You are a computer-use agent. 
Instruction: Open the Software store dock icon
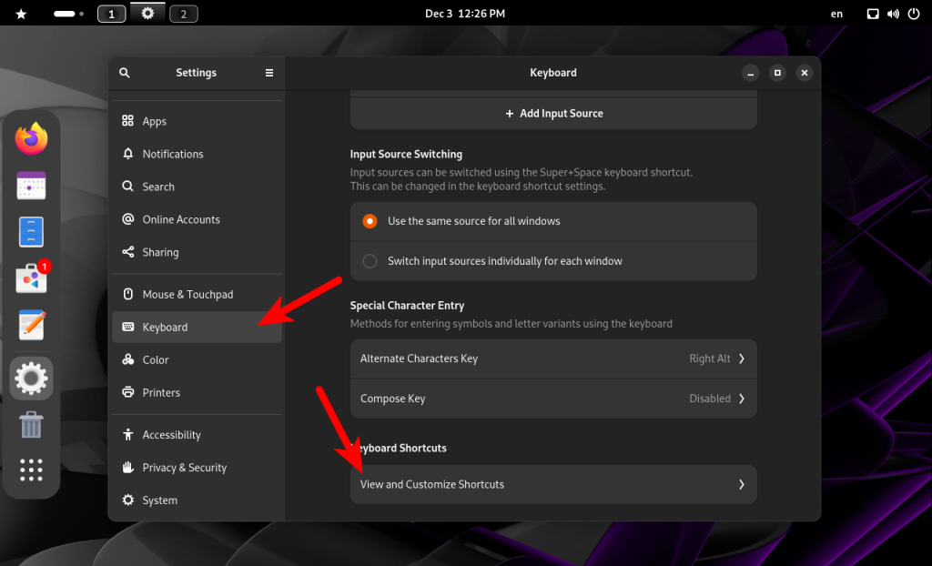pos(31,278)
